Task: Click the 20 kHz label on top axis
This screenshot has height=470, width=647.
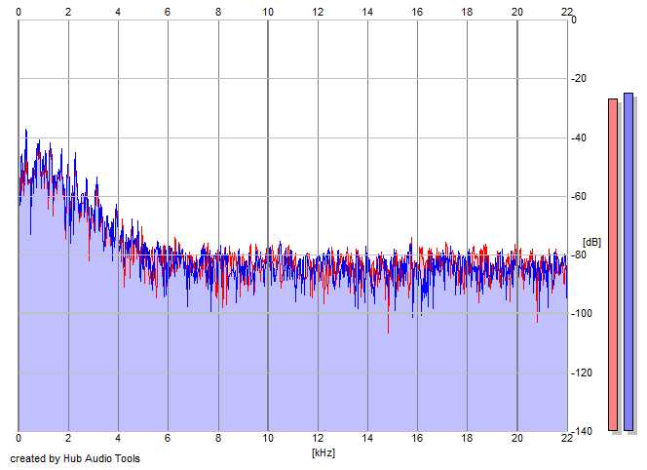Action: click(517, 12)
